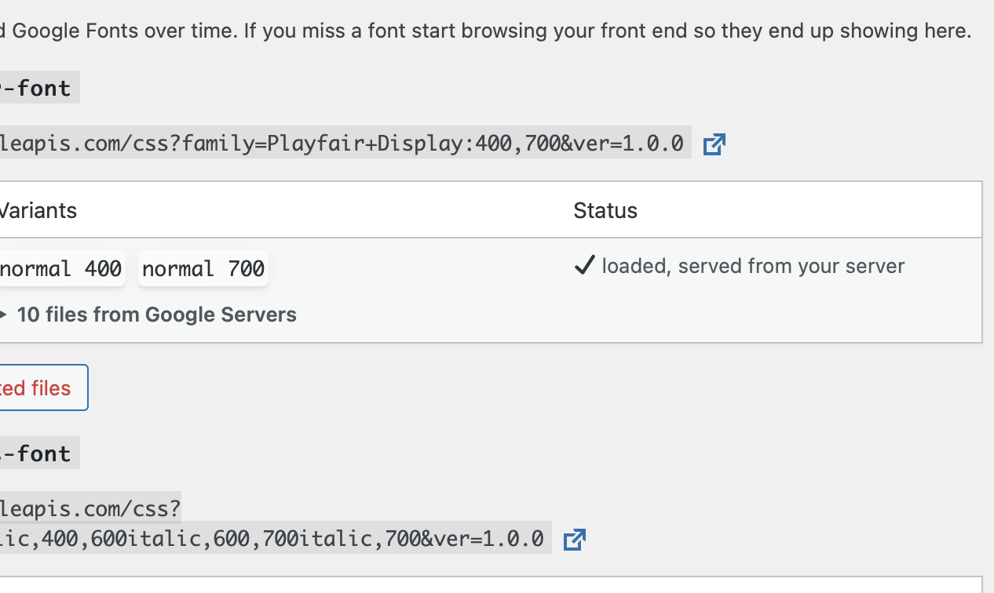Click the checkmark icon before loaded status

(584, 266)
